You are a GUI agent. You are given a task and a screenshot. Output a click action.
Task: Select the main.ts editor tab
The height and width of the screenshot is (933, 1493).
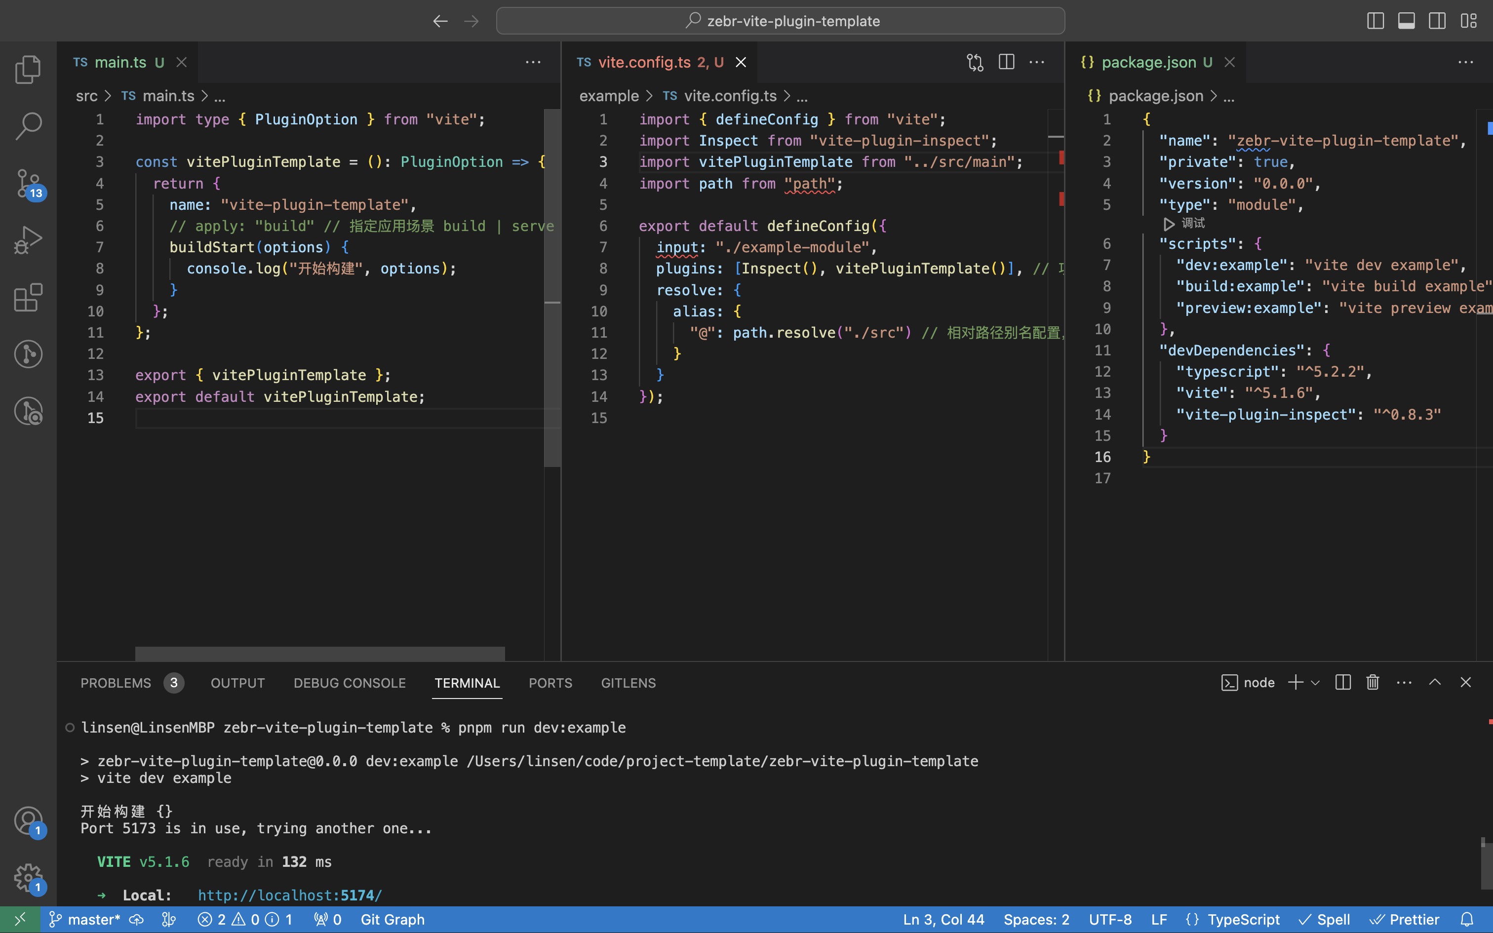pos(128,62)
